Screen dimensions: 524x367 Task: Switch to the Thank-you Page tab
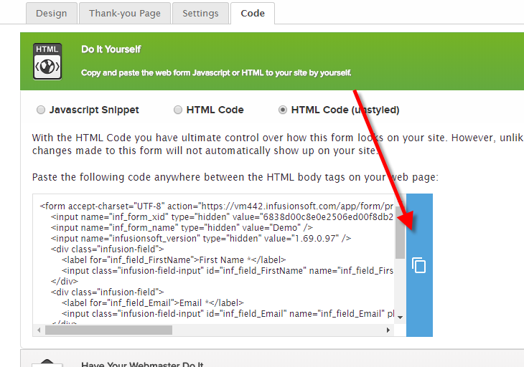click(x=125, y=14)
